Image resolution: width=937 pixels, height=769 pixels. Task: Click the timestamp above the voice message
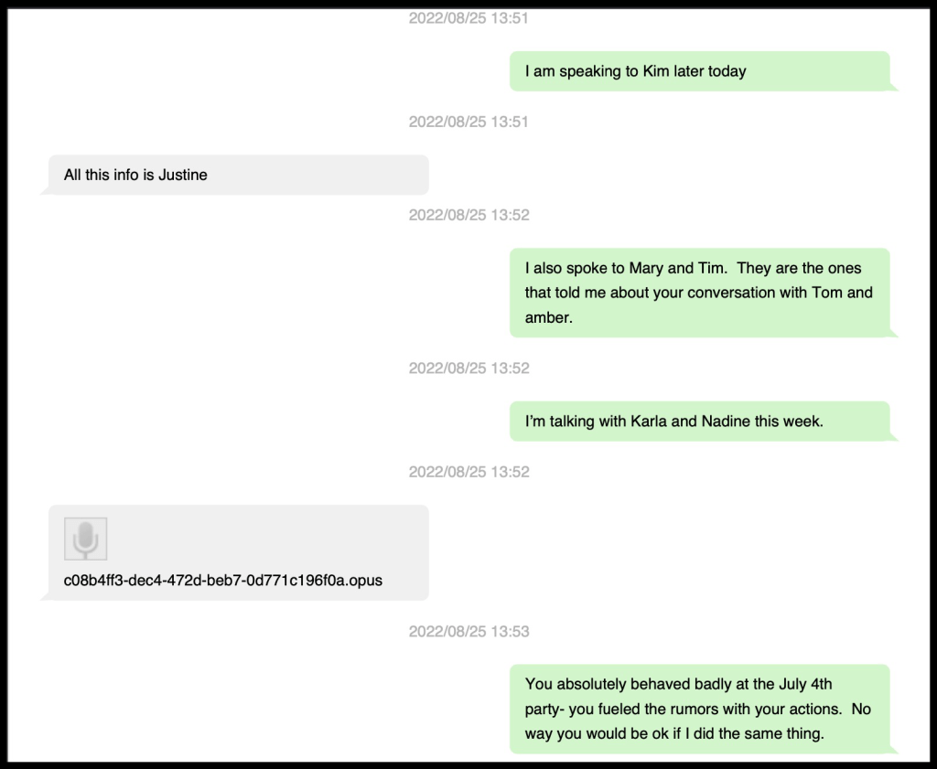468,472
